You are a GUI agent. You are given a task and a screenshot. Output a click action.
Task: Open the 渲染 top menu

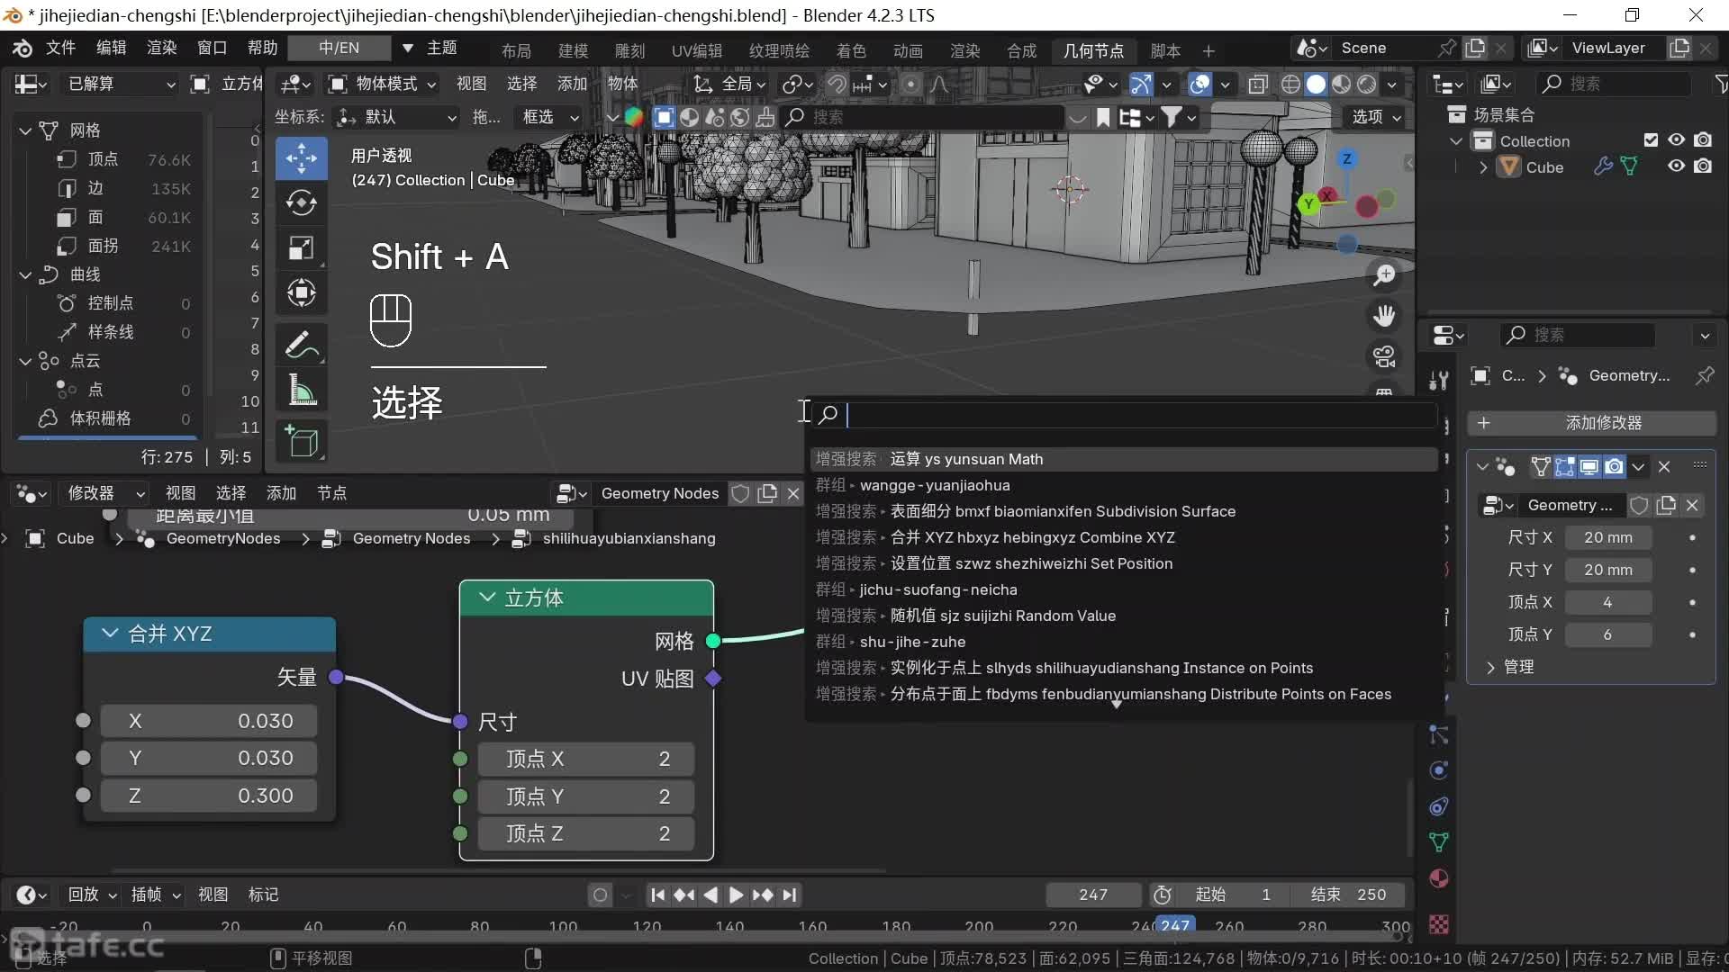(161, 48)
